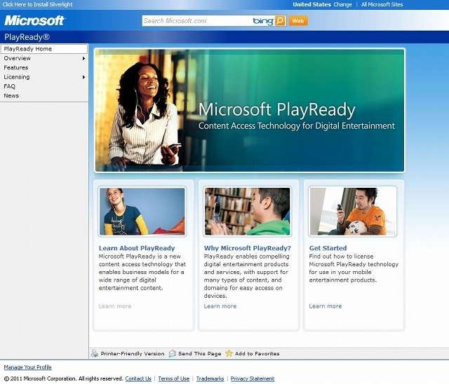
Task: Click Learn more under Learn About PlayReady
Action: click(x=115, y=306)
